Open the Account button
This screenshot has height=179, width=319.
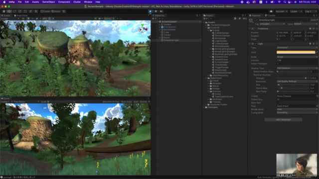pos(281,11)
